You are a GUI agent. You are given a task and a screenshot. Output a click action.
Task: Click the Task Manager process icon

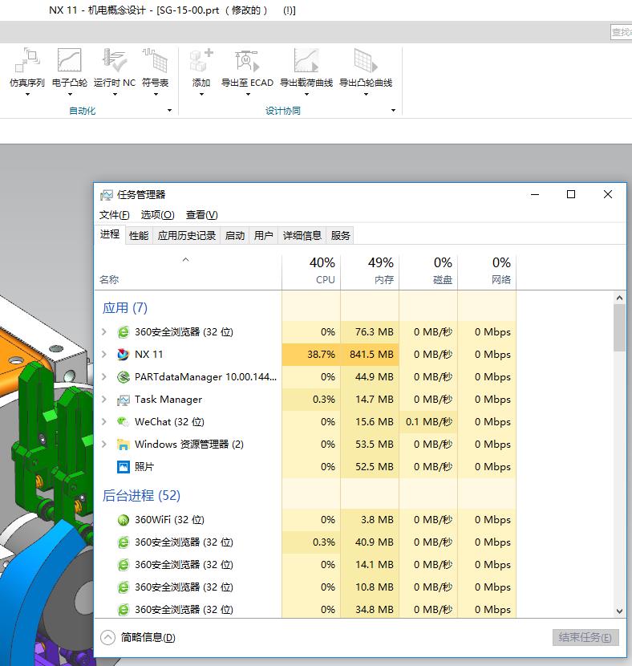click(123, 400)
